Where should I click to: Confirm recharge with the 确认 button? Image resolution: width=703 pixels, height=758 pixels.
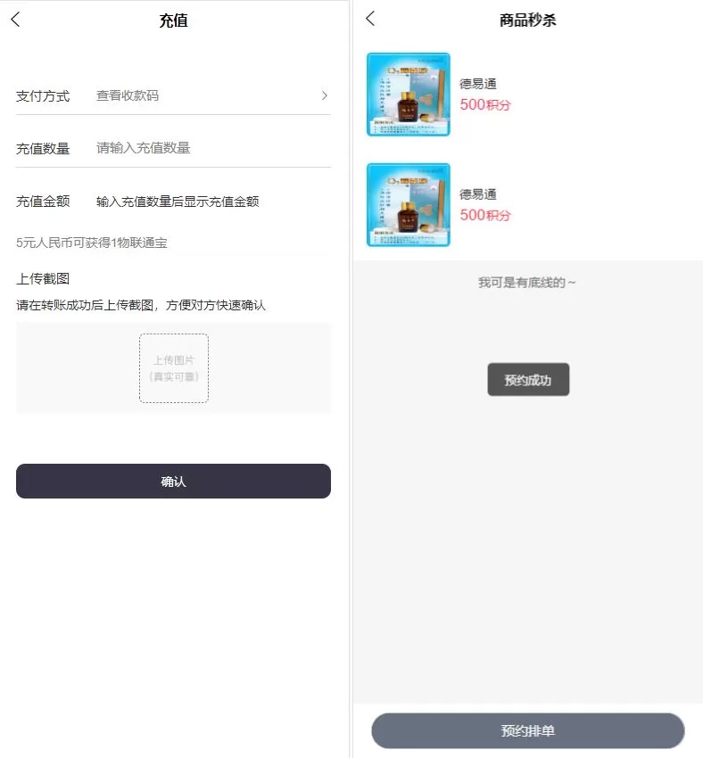pos(173,481)
